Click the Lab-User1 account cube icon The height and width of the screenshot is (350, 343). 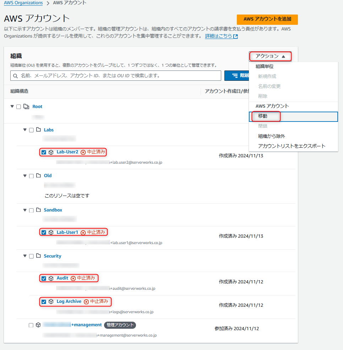(51, 232)
